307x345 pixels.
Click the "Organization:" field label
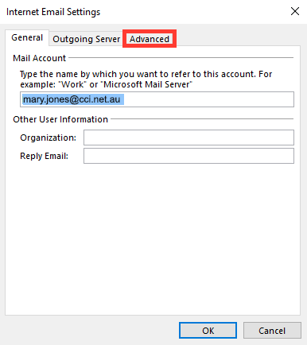49,138
